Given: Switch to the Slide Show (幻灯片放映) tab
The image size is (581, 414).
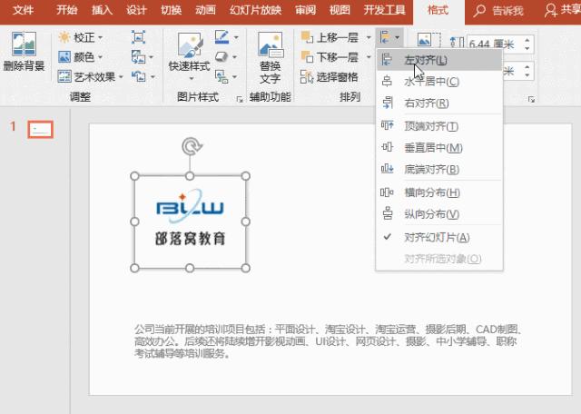Looking at the screenshot, I should coord(256,10).
